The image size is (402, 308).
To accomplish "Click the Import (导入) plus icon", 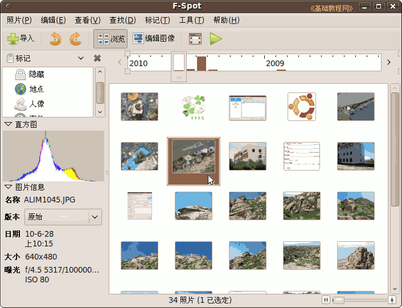I will [x=13, y=39].
